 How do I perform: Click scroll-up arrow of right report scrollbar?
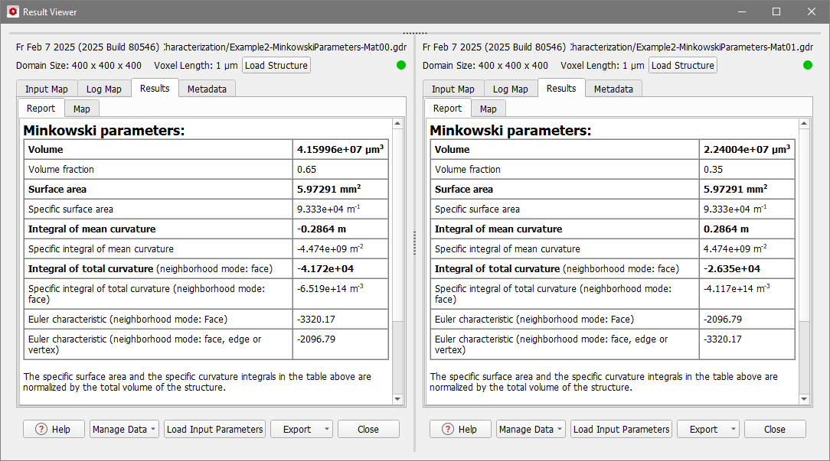pos(804,123)
